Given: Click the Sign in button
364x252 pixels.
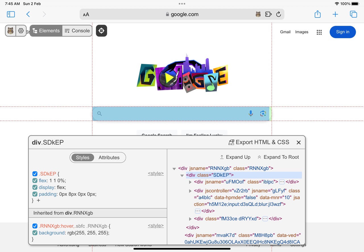Looking at the screenshot, I should click(x=343, y=32).
